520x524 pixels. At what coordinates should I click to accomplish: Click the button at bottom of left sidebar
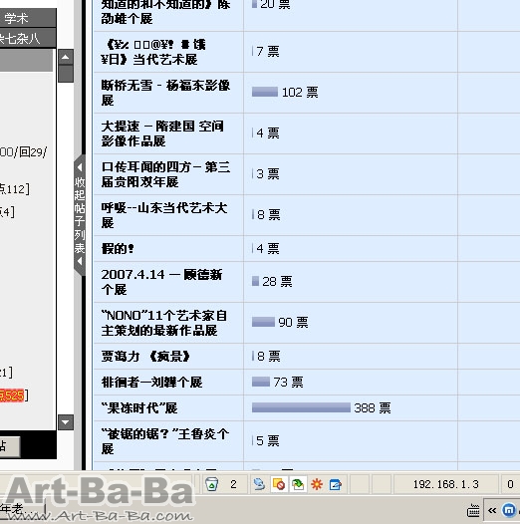coord(10,446)
